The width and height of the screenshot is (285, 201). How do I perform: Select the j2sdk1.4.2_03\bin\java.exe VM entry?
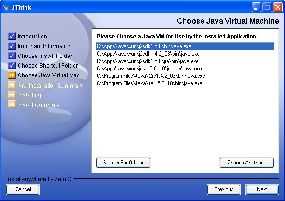point(185,54)
